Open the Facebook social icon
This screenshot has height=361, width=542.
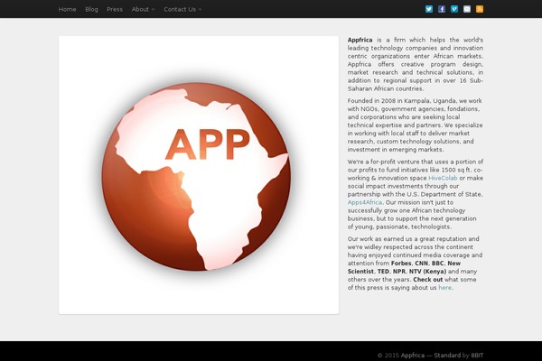pyautogui.click(x=442, y=9)
